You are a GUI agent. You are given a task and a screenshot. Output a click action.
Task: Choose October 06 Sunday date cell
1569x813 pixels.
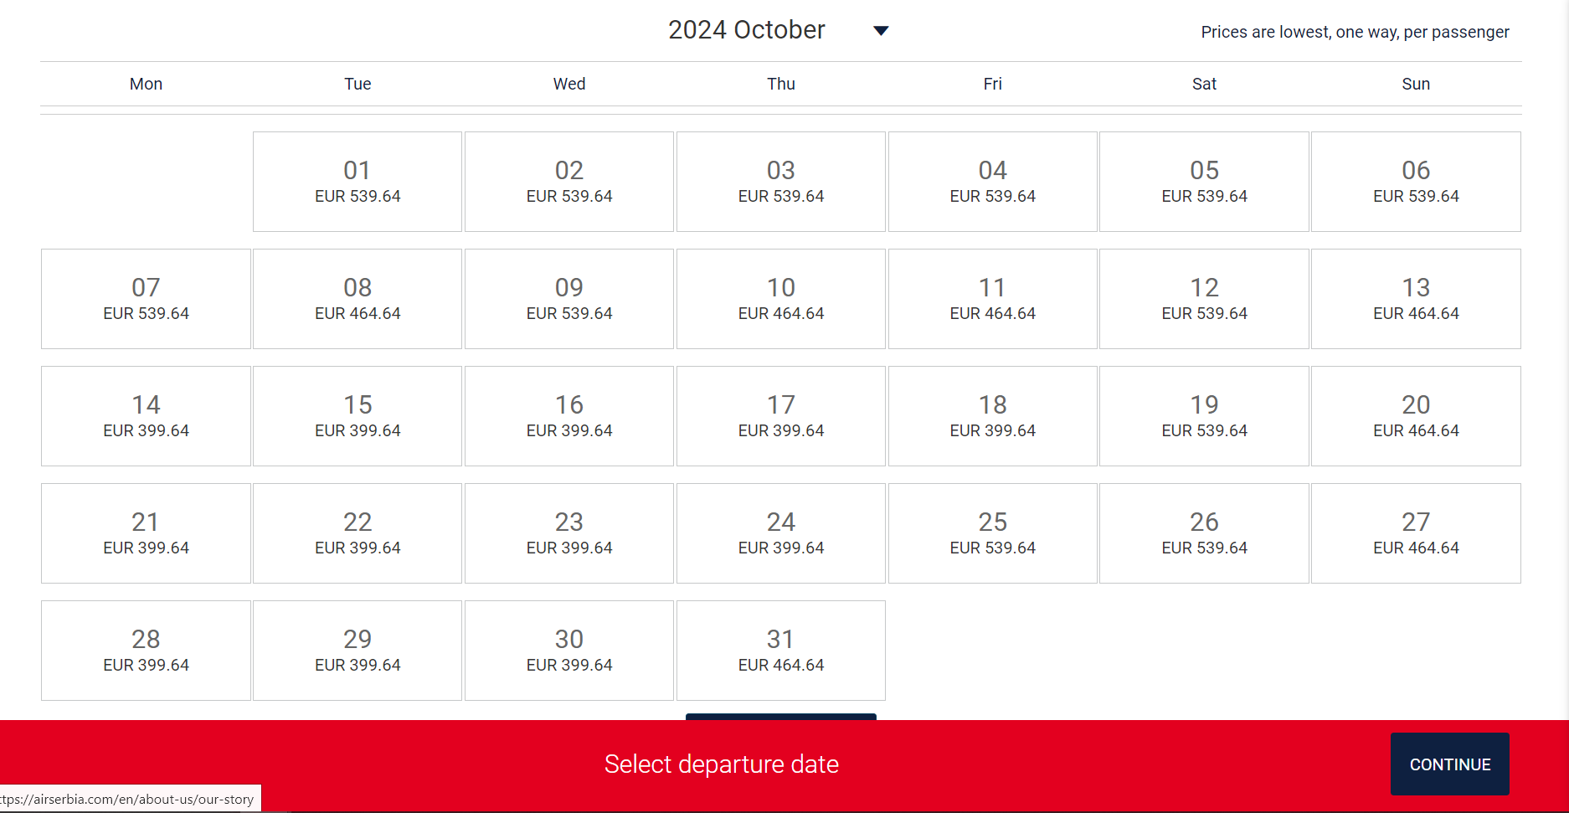1416,182
